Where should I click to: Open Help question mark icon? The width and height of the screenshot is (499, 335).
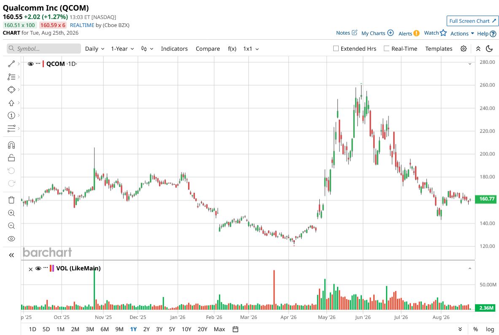point(493,33)
